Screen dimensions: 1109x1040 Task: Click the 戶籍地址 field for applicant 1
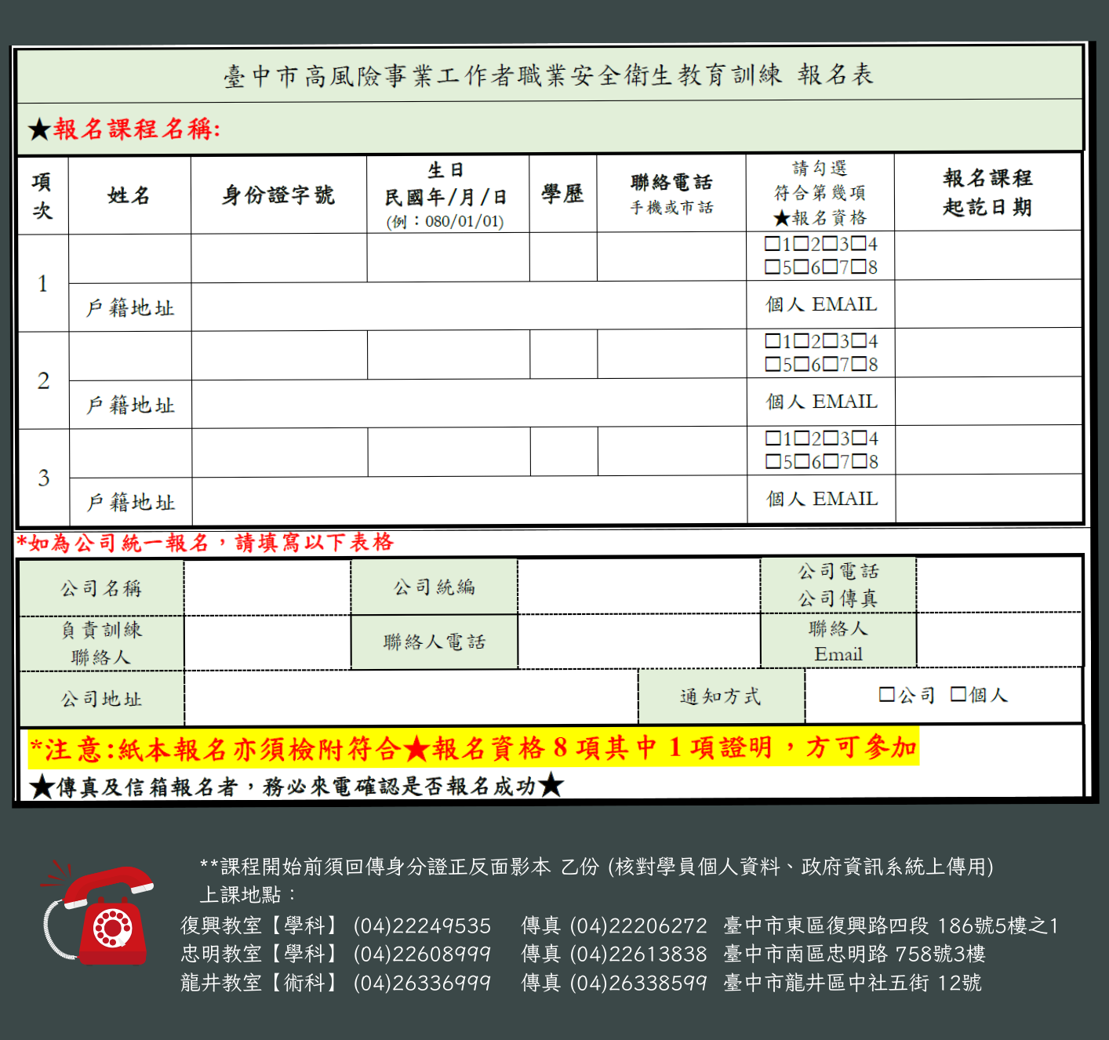(x=468, y=306)
